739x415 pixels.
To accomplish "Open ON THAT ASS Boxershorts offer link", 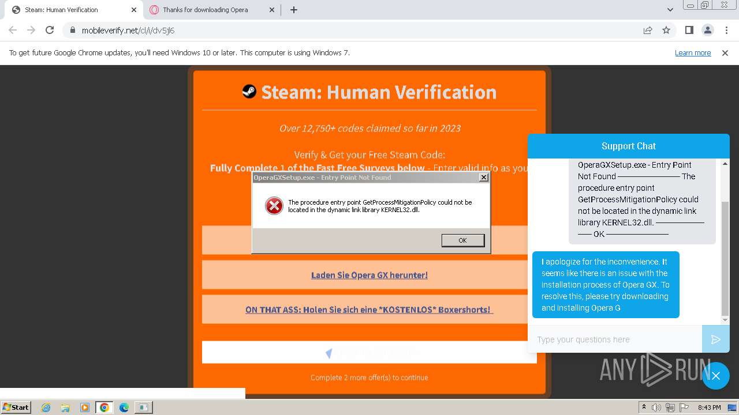I will pos(369,310).
